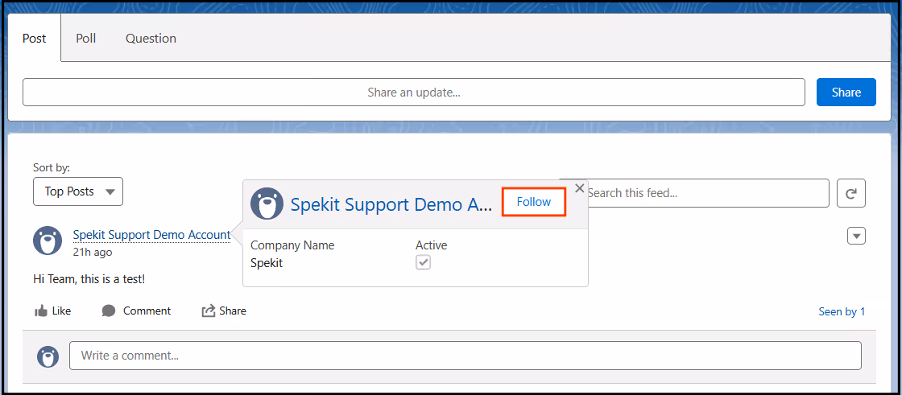Click the Write a comment field
This screenshot has width=902, height=395.
pos(465,356)
